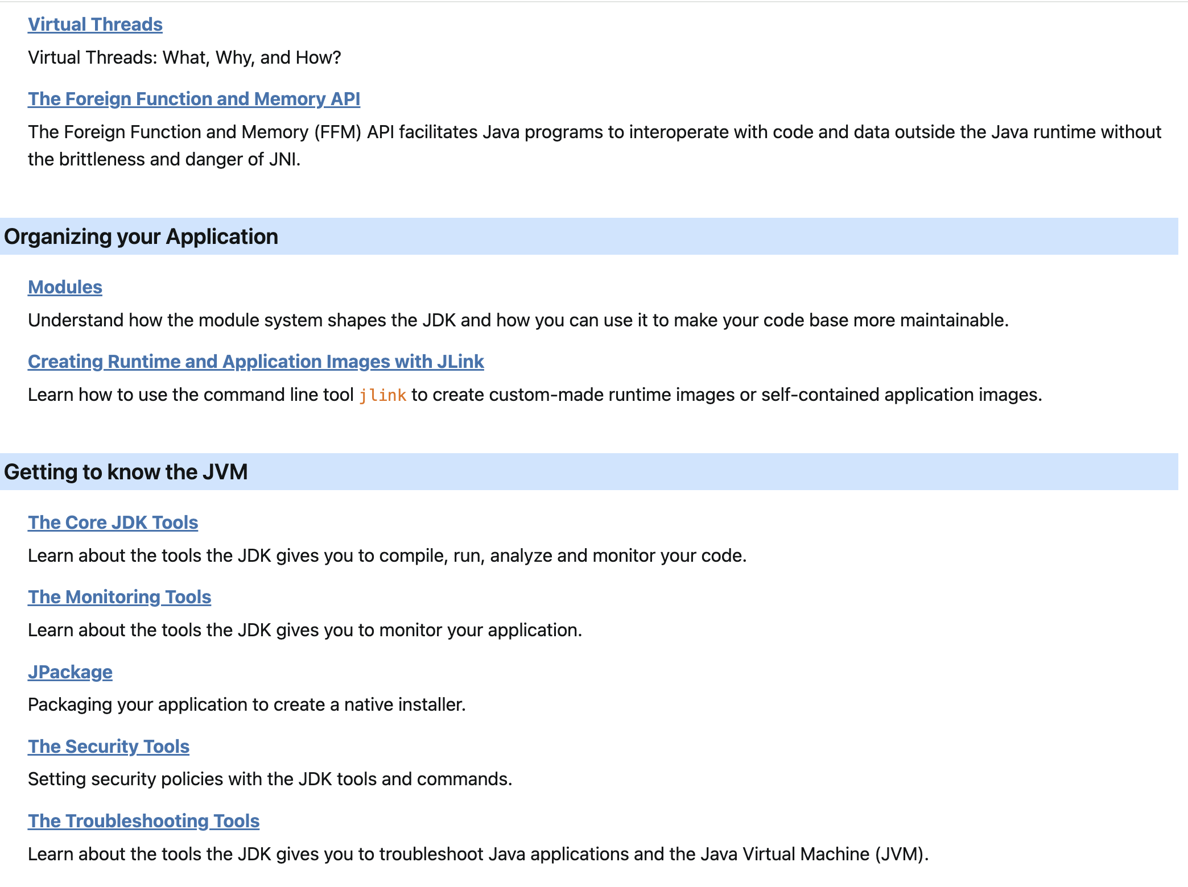The width and height of the screenshot is (1188, 887).
Task: Open the JPackage tutorial link
Action: (x=70, y=672)
